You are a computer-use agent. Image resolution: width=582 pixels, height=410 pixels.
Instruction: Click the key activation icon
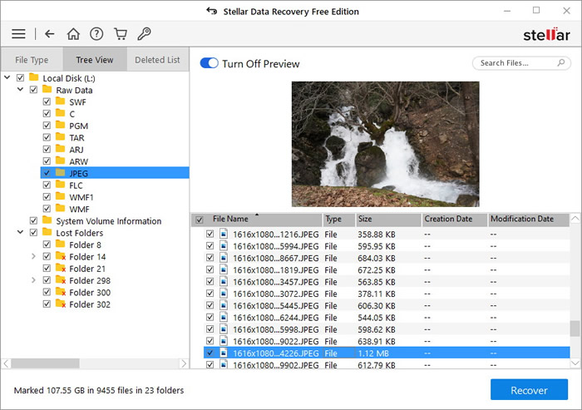click(x=144, y=34)
